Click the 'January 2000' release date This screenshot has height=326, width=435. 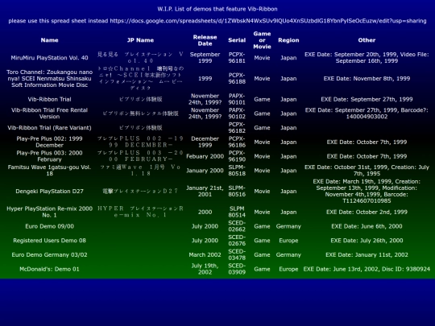[205, 171]
